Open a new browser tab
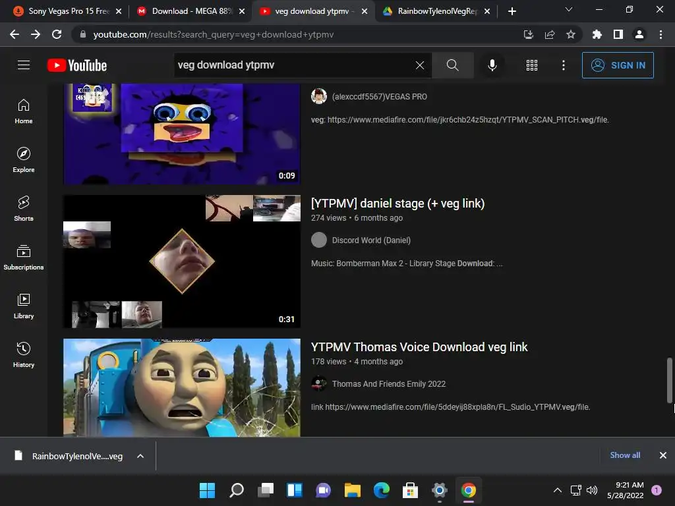Viewport: 675px width, 506px height. coord(512,11)
